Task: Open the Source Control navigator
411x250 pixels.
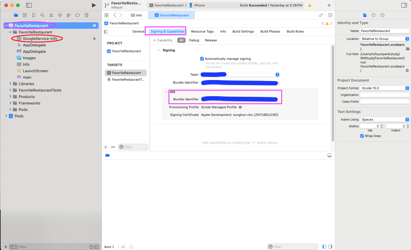Action: point(25,15)
